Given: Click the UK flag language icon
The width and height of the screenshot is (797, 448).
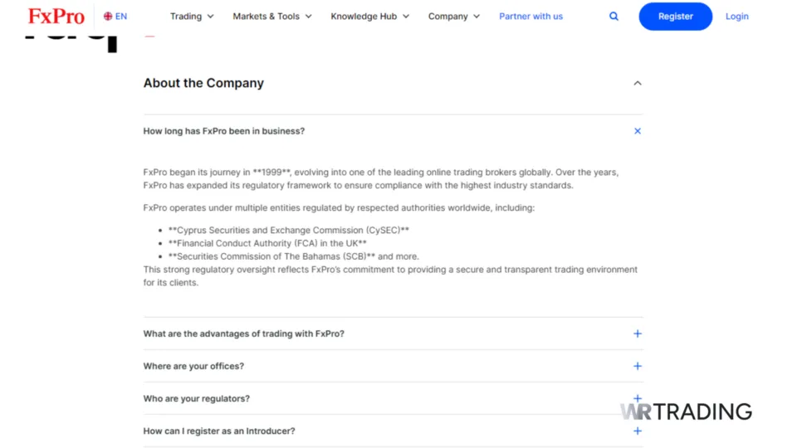Looking at the screenshot, I should [x=108, y=17].
